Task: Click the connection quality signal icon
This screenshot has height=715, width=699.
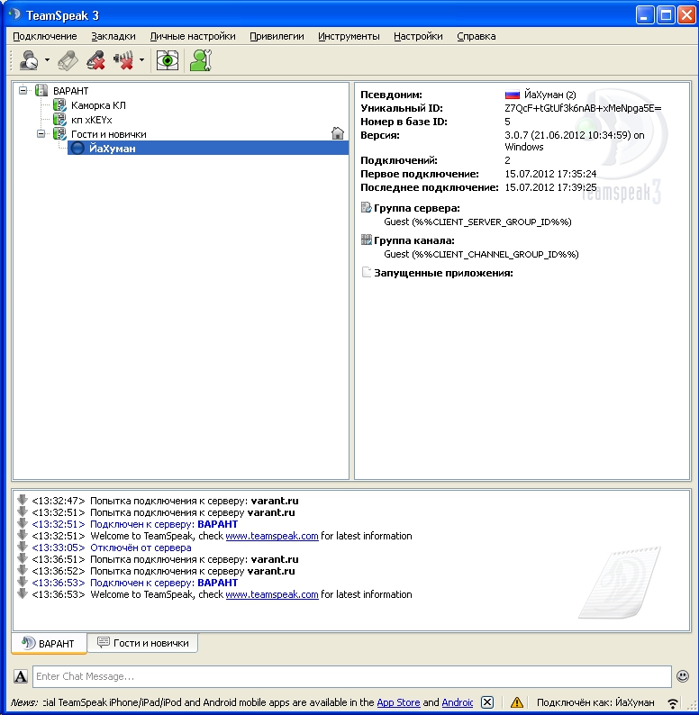Action: coord(673,702)
